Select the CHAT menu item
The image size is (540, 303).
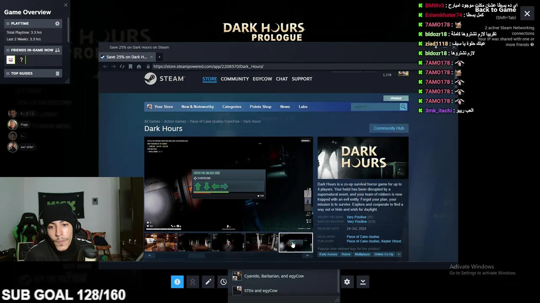pyautogui.click(x=282, y=79)
